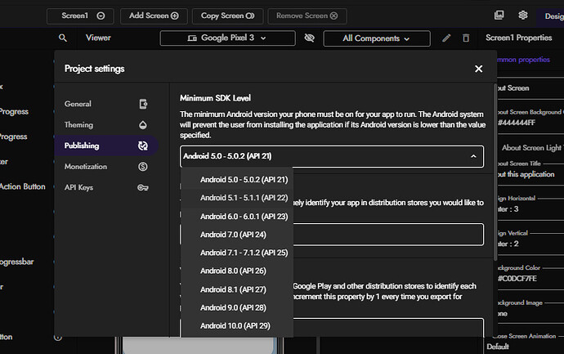
Task: Choose Android 7.0 (API 24) option
Action: 237,235
